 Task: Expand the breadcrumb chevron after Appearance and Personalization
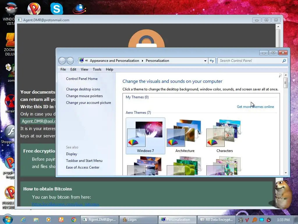[142, 61]
